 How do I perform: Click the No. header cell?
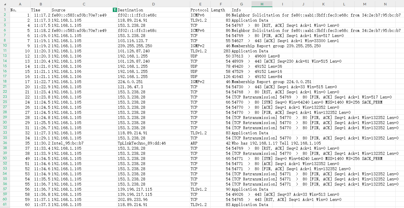click(20, 10)
